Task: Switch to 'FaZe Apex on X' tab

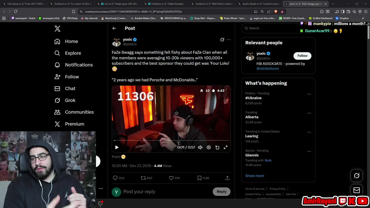Action: click(24, 4)
